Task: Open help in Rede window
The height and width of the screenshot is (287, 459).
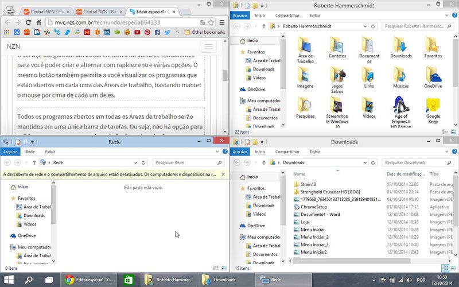Action: pos(225,152)
